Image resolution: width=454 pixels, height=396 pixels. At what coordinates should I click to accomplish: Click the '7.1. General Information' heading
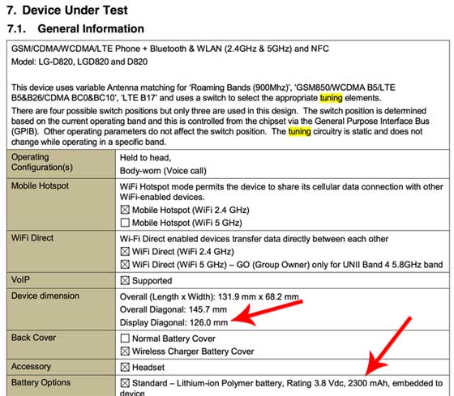pos(75,28)
